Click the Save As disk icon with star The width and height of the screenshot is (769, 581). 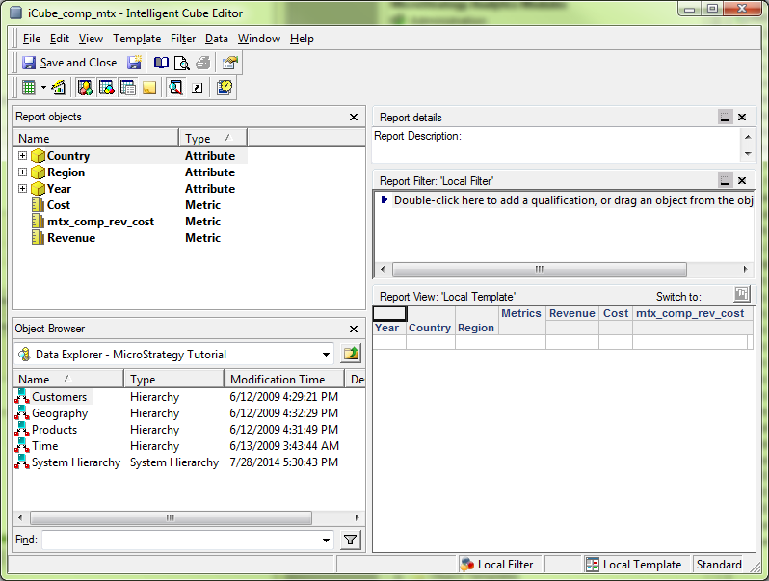click(135, 63)
